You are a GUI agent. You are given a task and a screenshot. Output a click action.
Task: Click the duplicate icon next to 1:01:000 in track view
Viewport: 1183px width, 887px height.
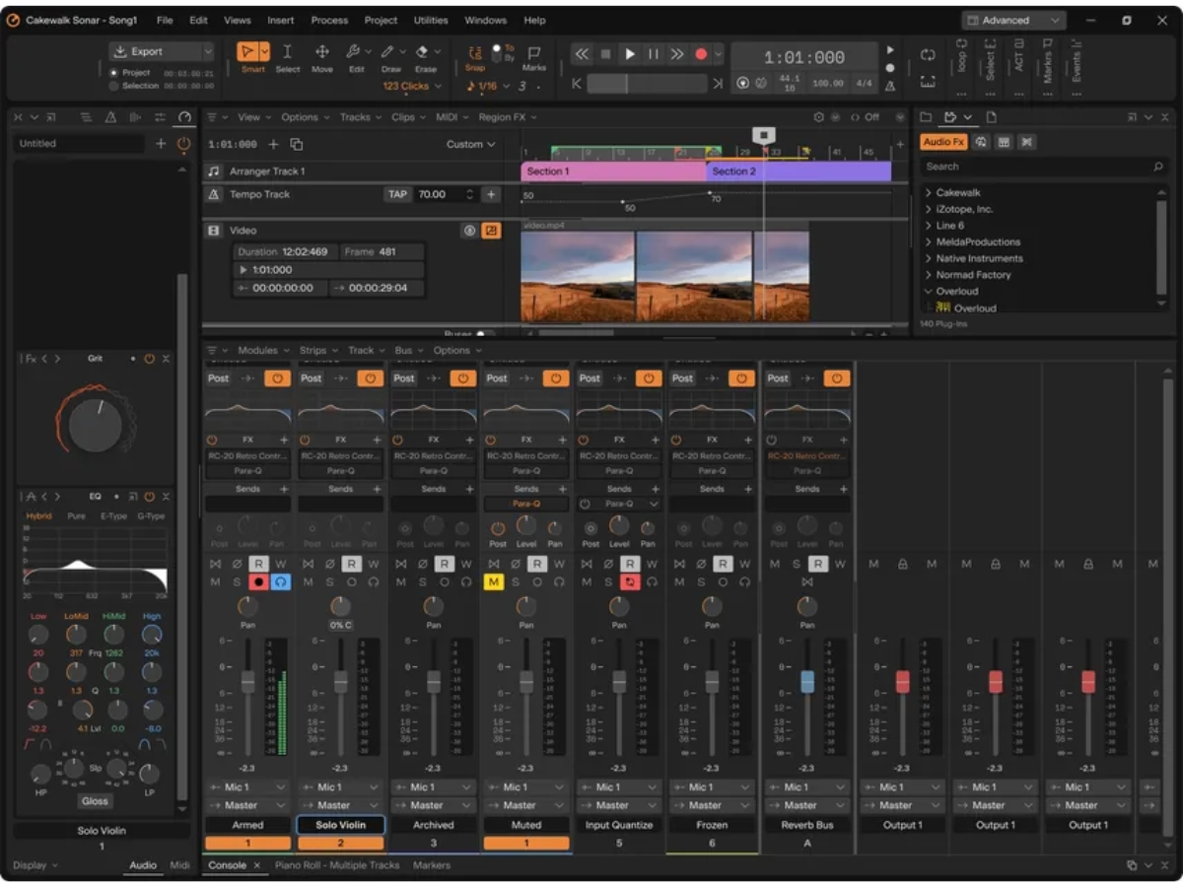pyautogui.click(x=297, y=144)
